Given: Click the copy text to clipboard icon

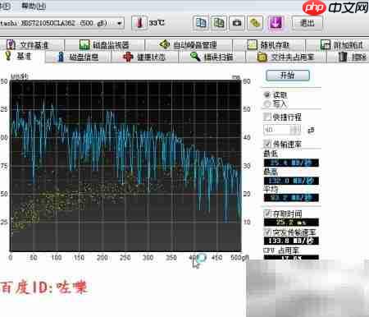Looking at the screenshot, I should pos(201,23).
